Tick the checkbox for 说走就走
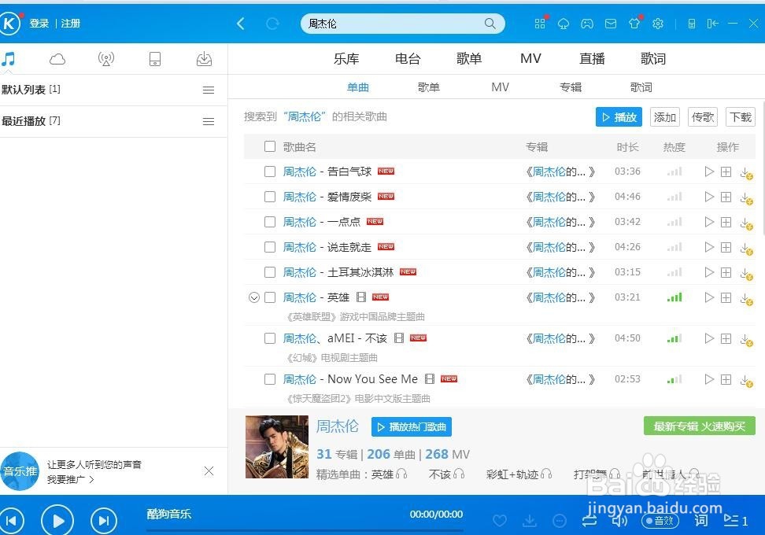Viewport: 765px width, 535px height. point(270,247)
